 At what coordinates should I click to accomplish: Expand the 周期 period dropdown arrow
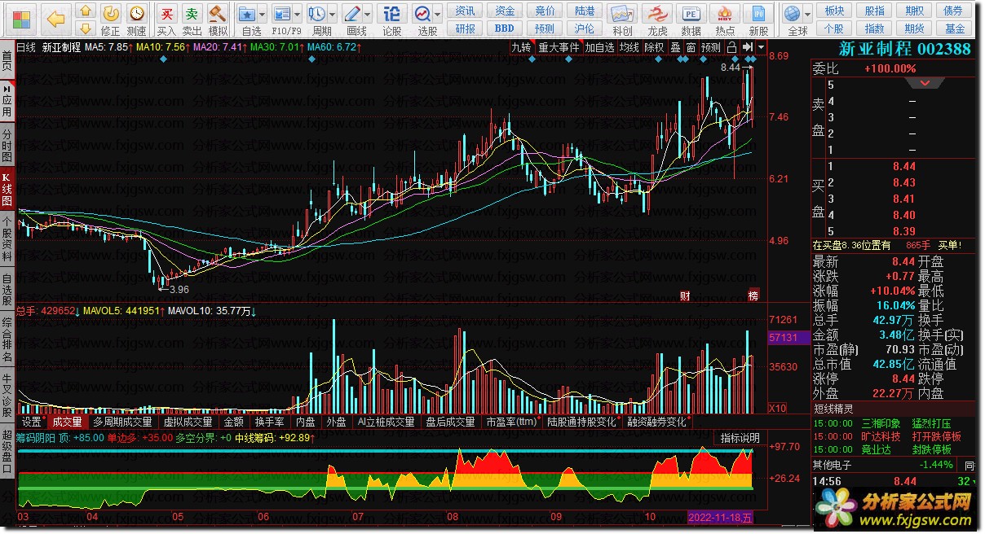333,14
